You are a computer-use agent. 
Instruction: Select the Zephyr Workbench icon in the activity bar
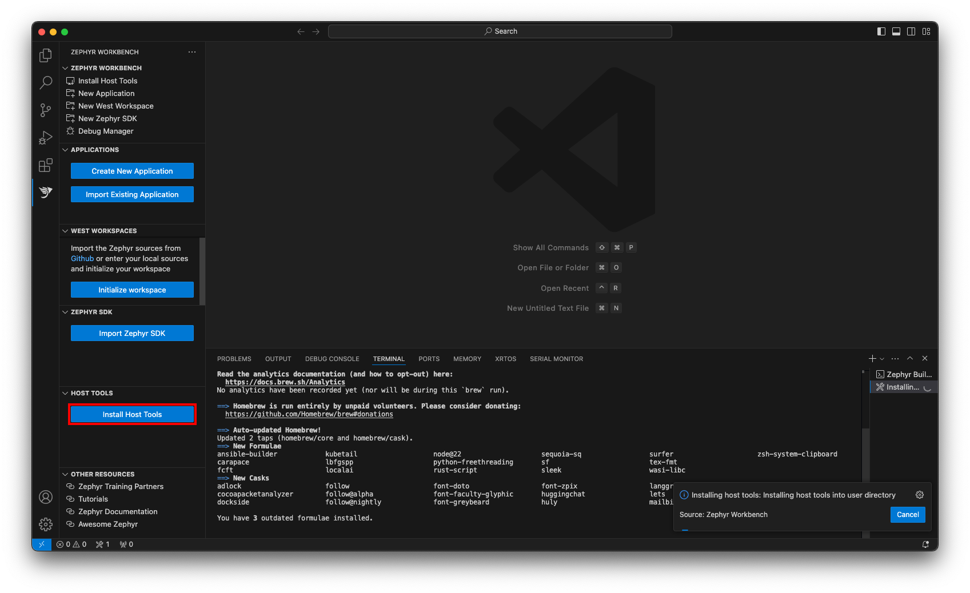pyautogui.click(x=45, y=193)
